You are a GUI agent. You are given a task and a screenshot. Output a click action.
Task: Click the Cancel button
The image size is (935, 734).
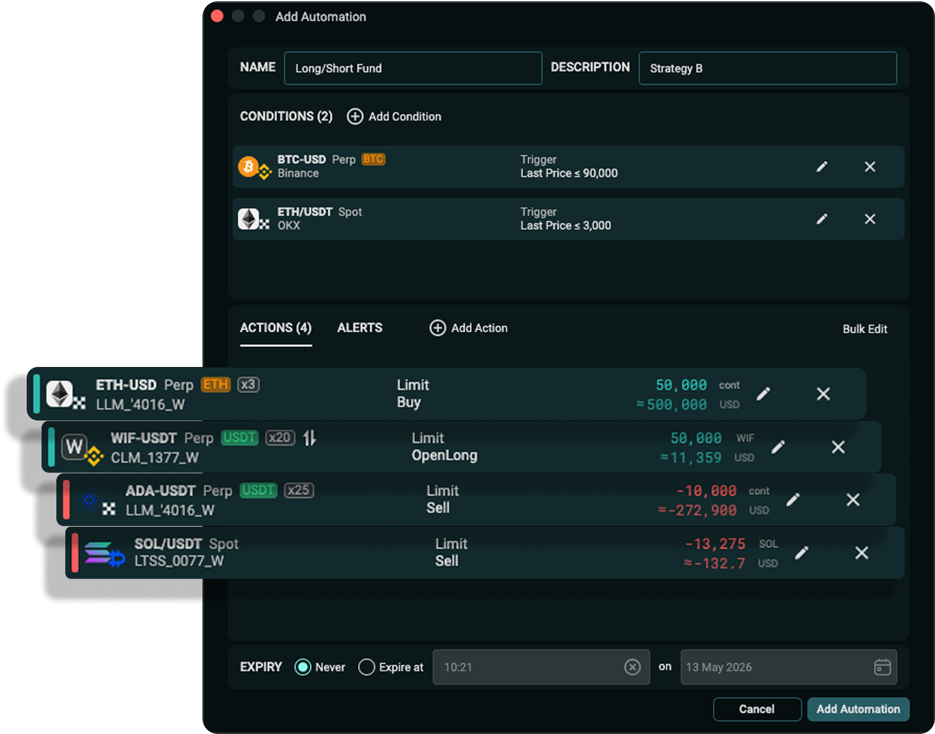click(757, 709)
